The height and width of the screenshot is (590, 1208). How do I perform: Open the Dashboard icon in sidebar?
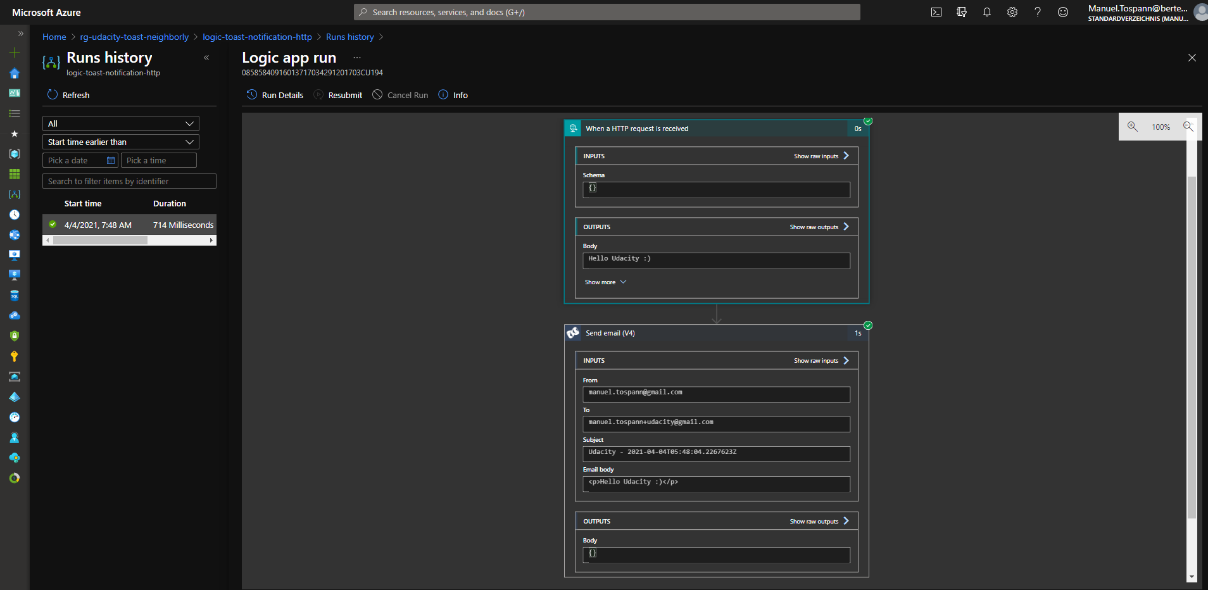coord(15,93)
